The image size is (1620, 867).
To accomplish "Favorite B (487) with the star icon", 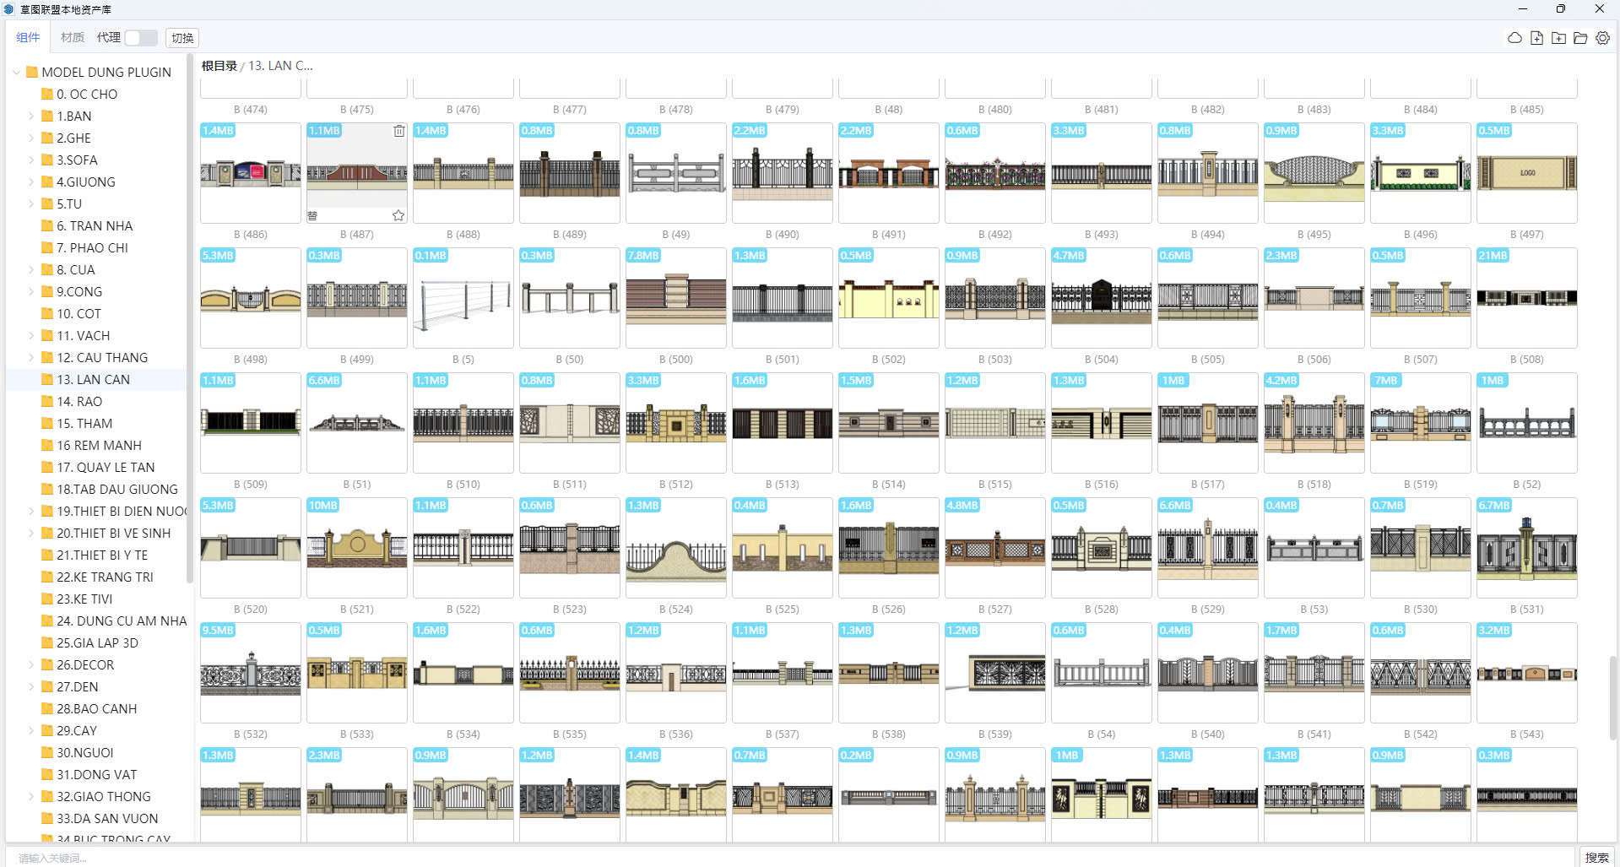I will click(398, 216).
